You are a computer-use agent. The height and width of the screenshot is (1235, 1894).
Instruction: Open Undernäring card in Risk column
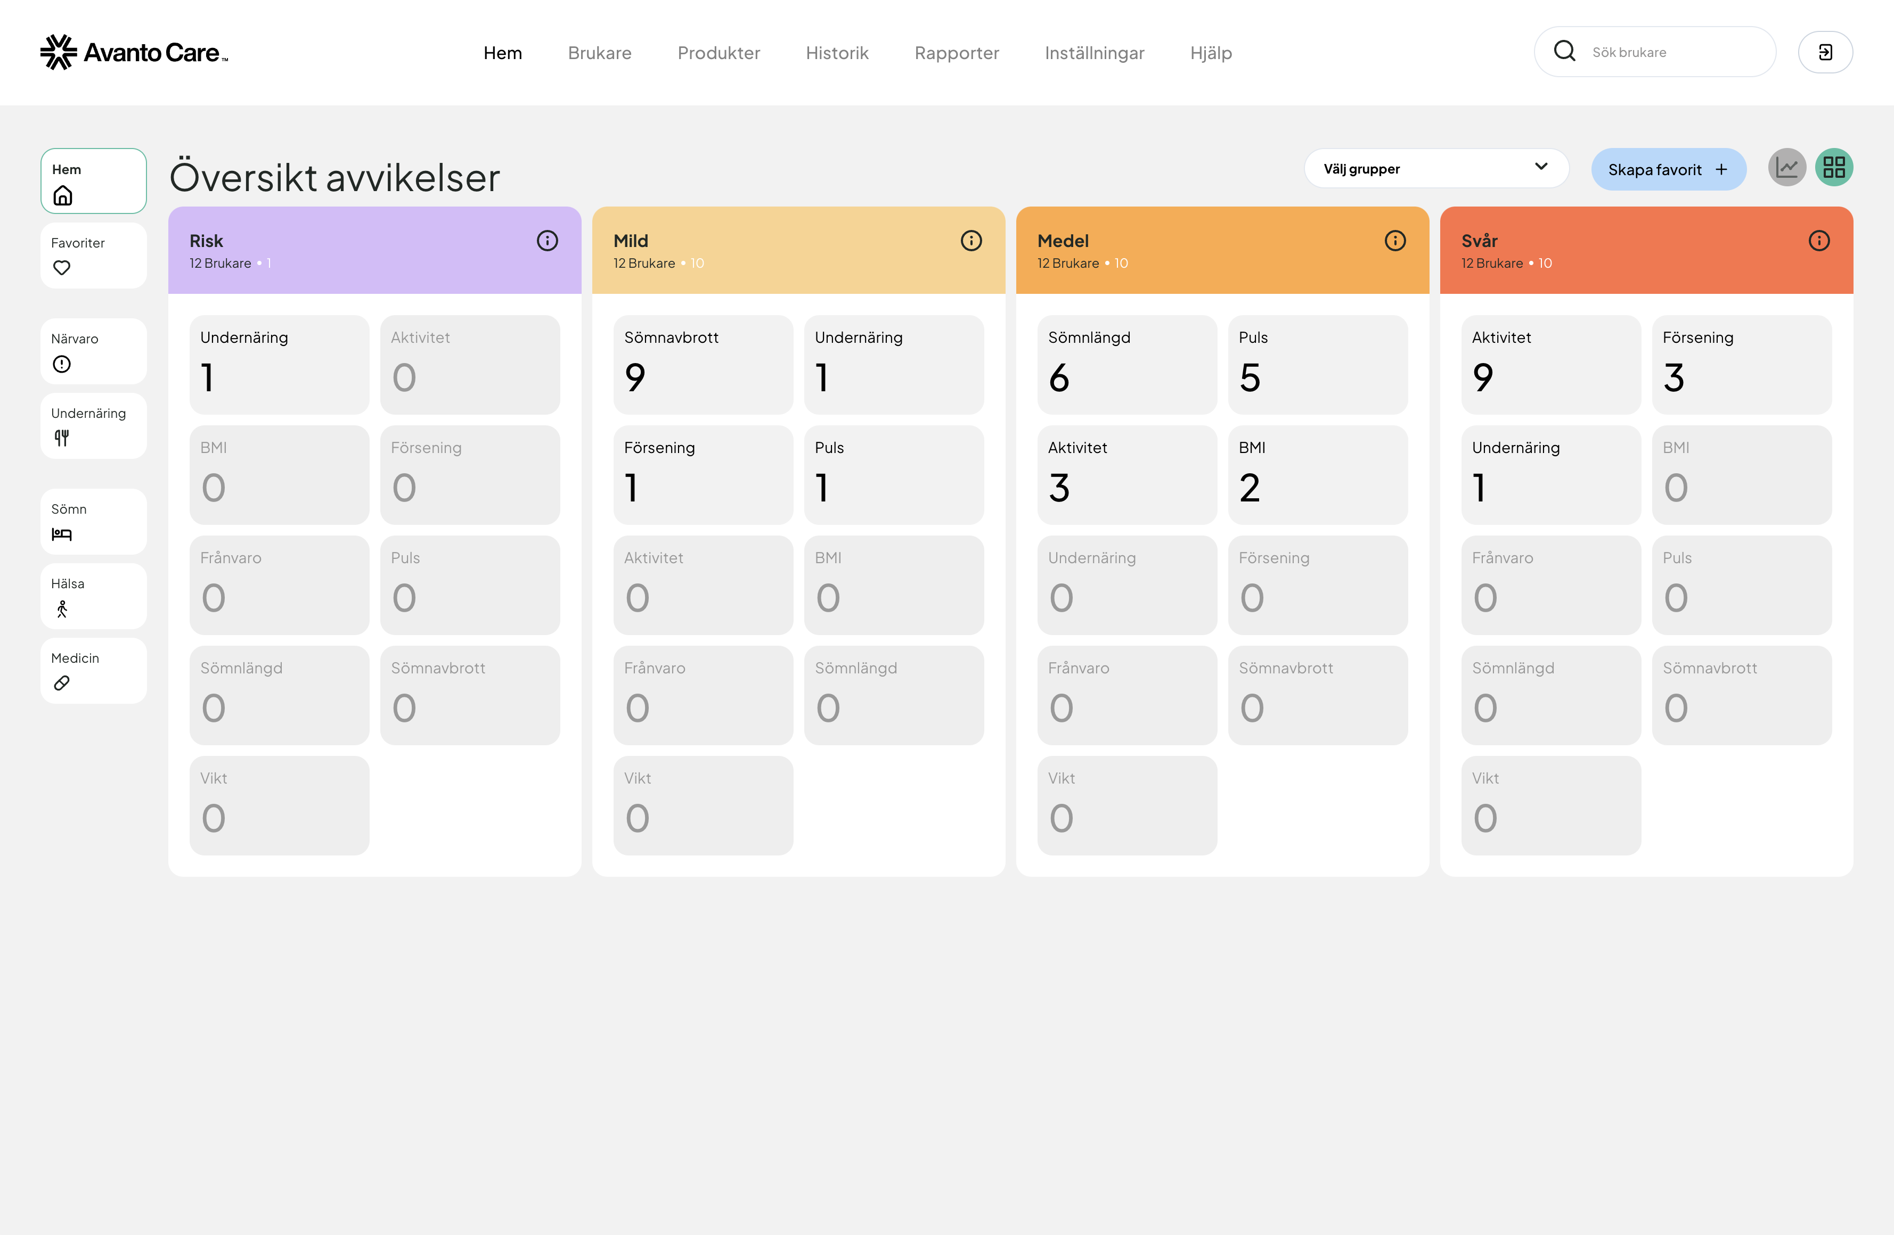(279, 365)
